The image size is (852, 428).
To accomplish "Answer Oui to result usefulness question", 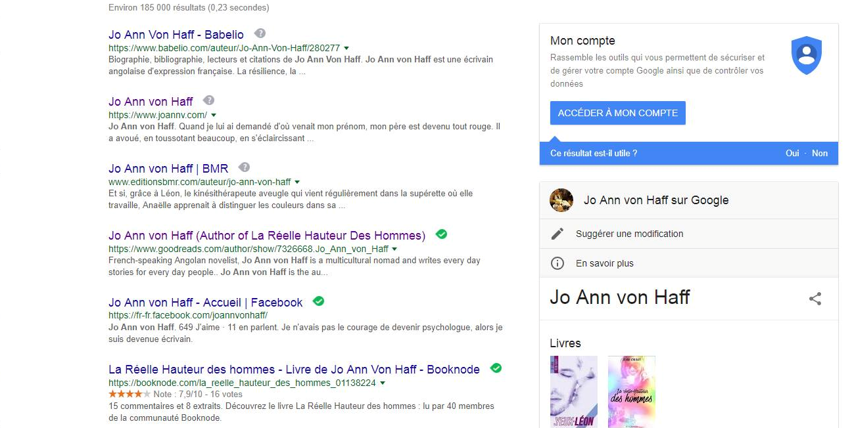I will coord(792,153).
